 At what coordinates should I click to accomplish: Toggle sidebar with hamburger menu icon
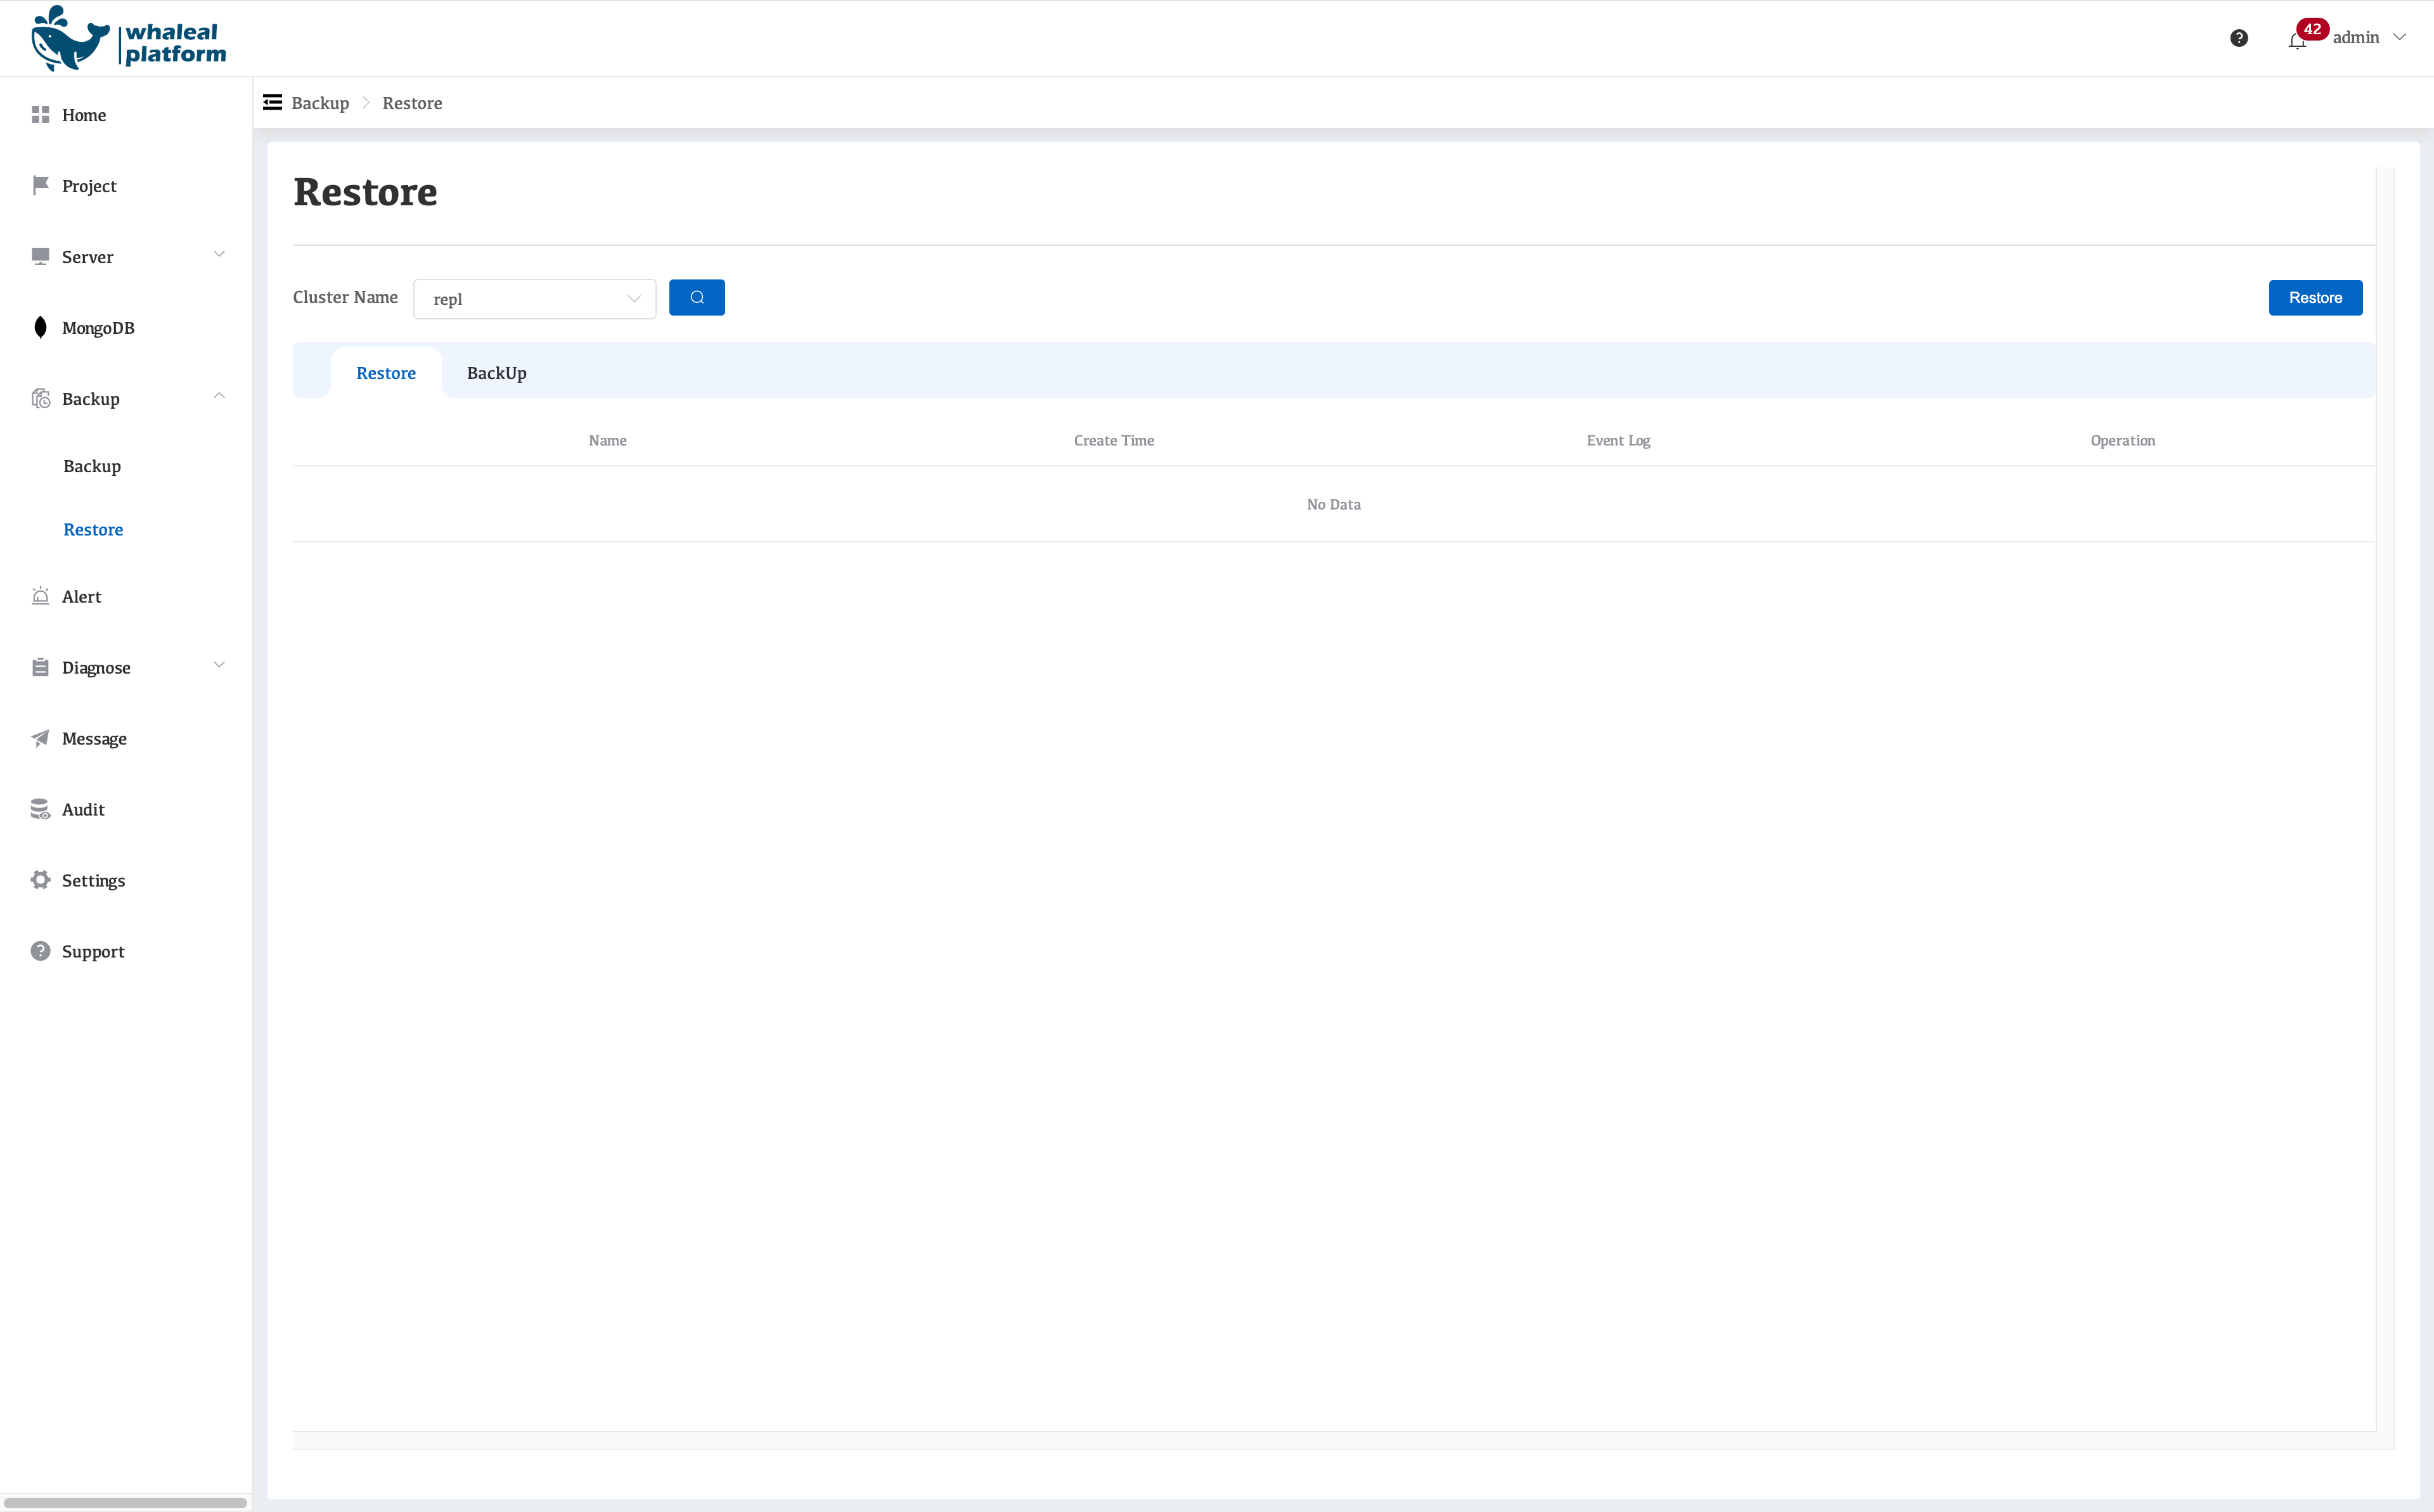[272, 102]
